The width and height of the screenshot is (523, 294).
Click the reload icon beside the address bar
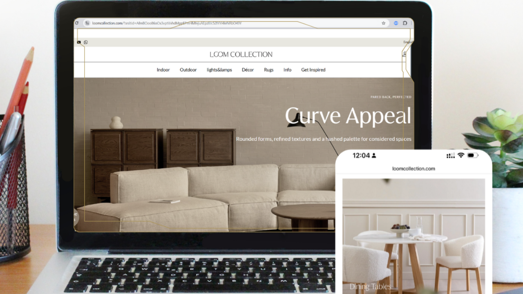click(x=76, y=23)
